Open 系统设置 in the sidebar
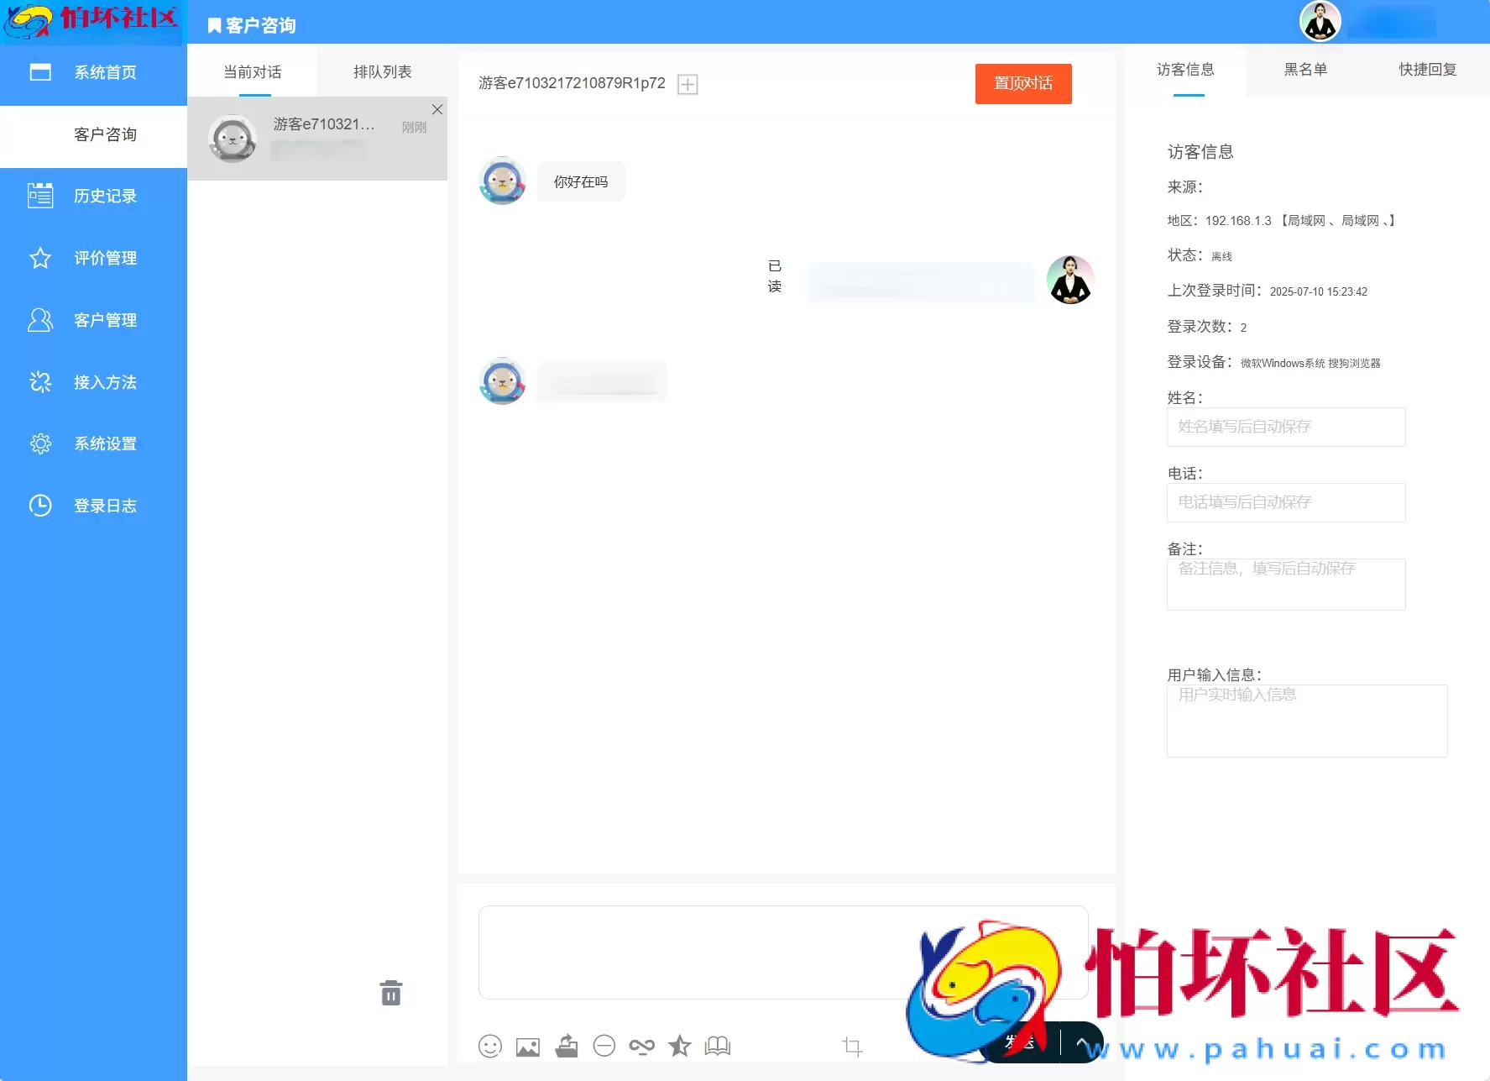 [93, 443]
